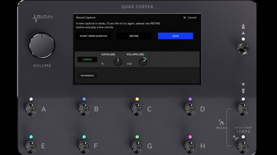Click footswitch C
Screen dimensions: 277x155
pos(137,109)
